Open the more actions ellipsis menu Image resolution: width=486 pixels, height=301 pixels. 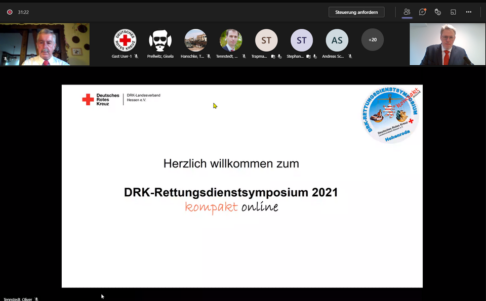(x=469, y=12)
